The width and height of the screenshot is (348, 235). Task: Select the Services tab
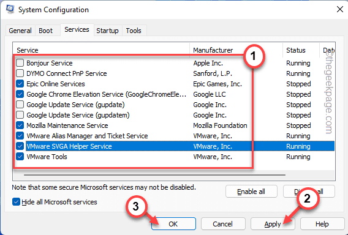click(77, 30)
